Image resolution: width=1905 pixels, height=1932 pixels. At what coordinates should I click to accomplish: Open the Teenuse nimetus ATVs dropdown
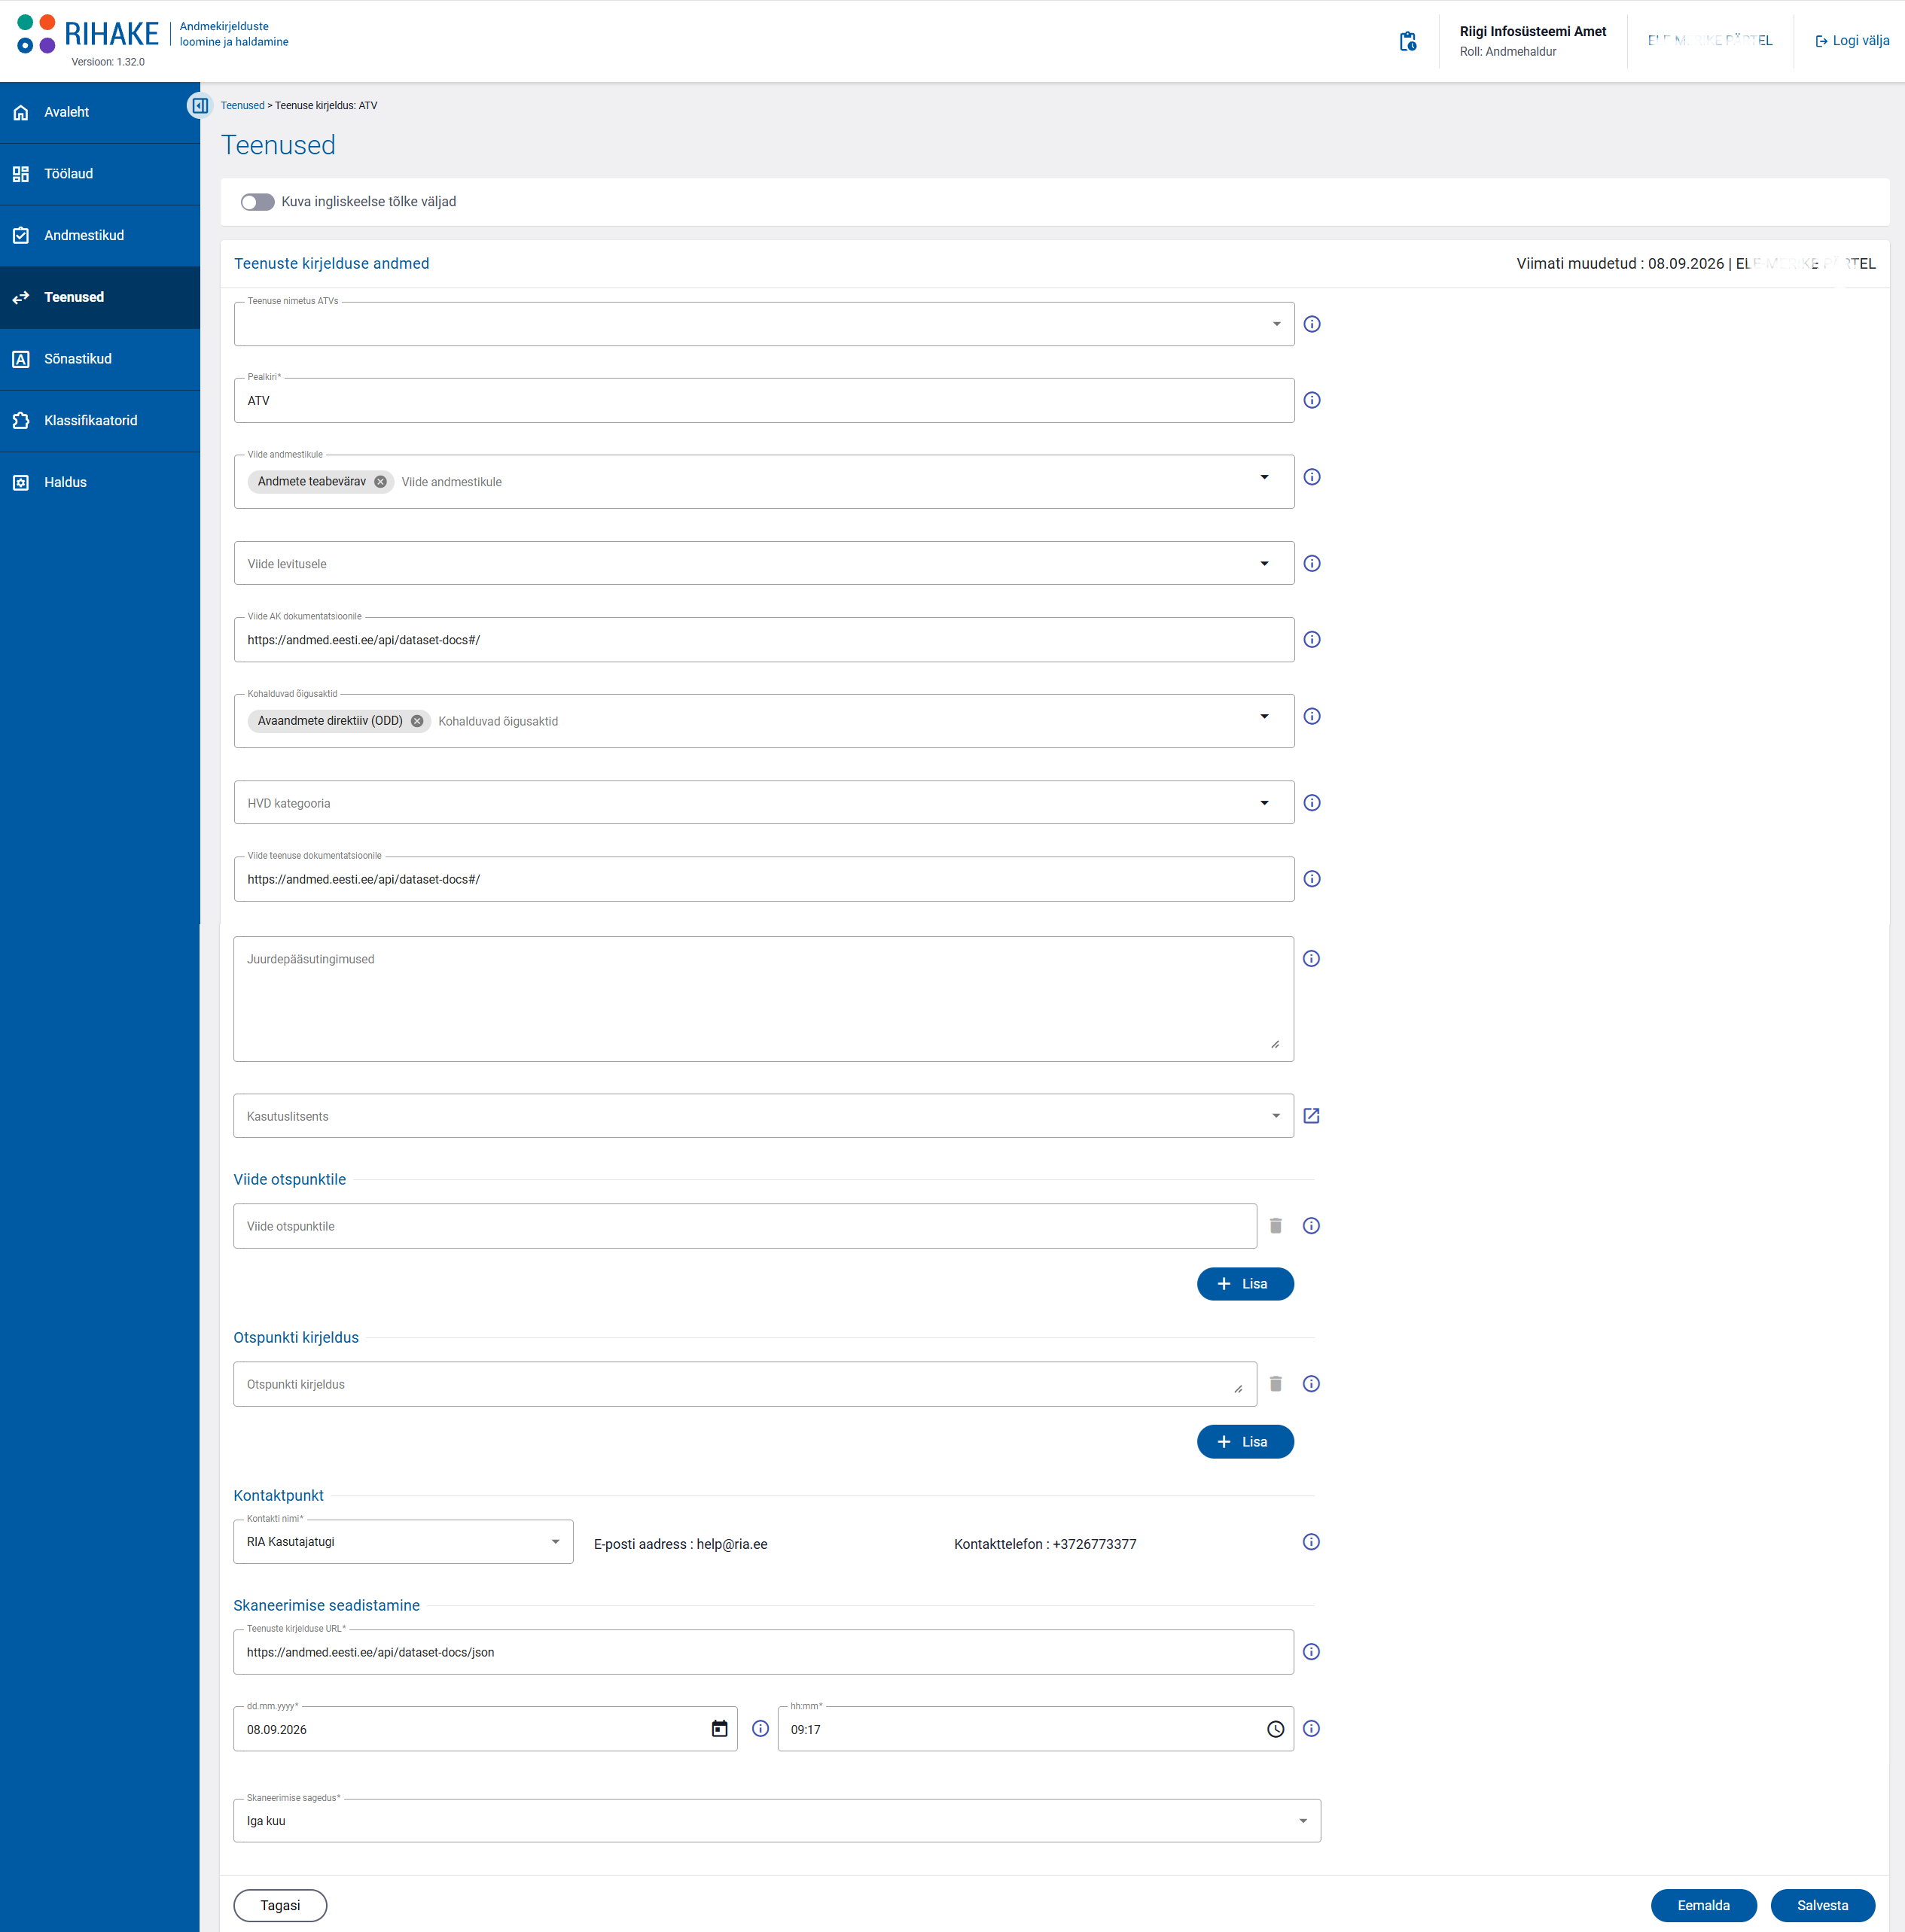tap(764, 324)
